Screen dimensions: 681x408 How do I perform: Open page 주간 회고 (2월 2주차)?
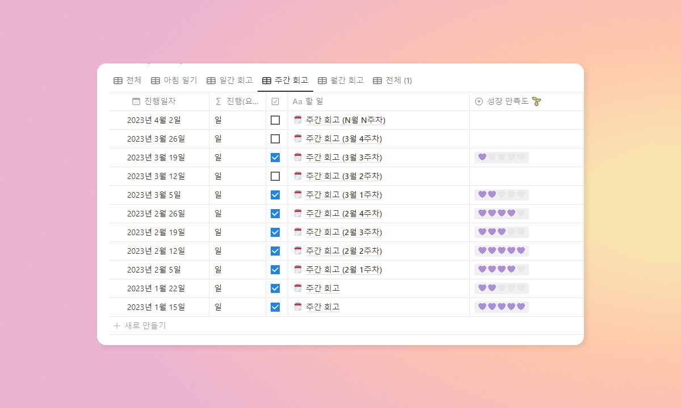[344, 251]
